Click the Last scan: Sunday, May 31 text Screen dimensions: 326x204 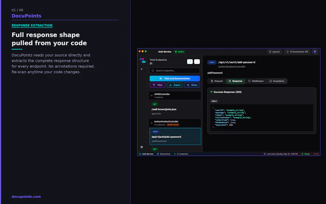[x=282, y=154]
